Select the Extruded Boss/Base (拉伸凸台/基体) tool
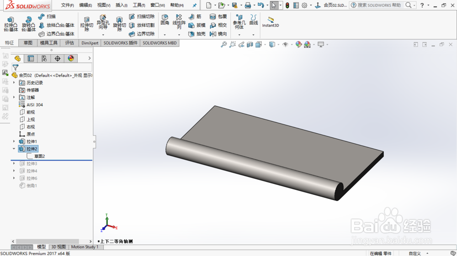 pos(11,24)
